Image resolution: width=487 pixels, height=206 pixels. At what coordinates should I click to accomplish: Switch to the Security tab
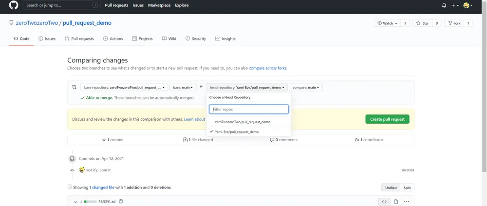[196, 39]
